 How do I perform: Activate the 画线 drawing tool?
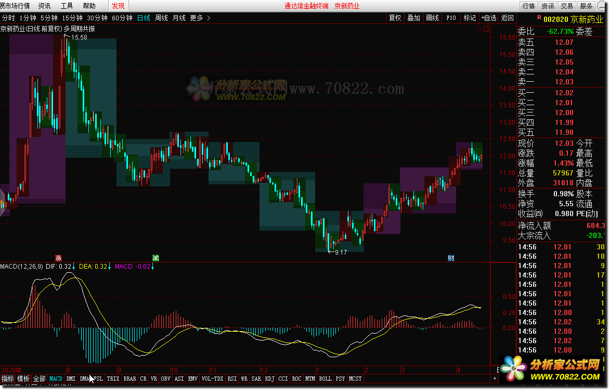(432, 18)
